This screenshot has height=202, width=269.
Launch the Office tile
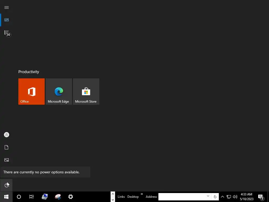click(32, 92)
